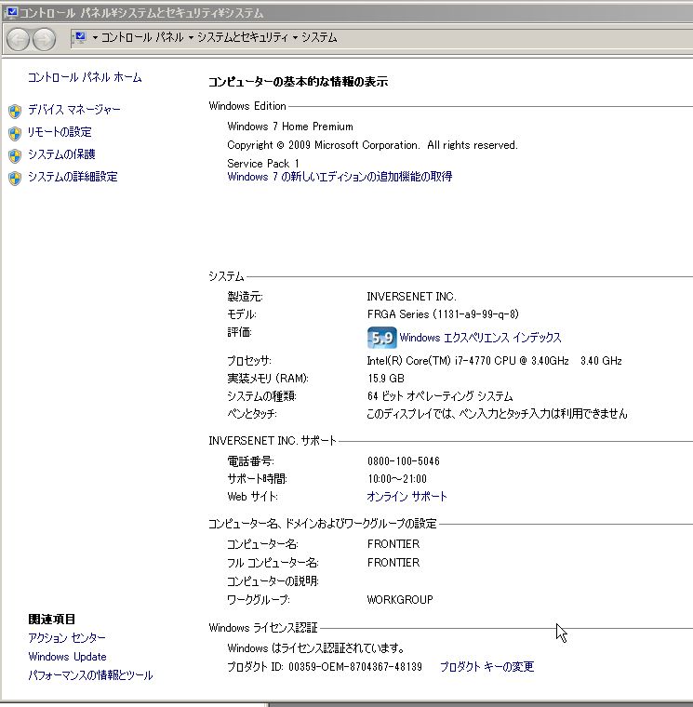The image size is (693, 707).
Task: Expand dropdown arrow before コントロール パネル breadcrumb
Action: (95, 37)
